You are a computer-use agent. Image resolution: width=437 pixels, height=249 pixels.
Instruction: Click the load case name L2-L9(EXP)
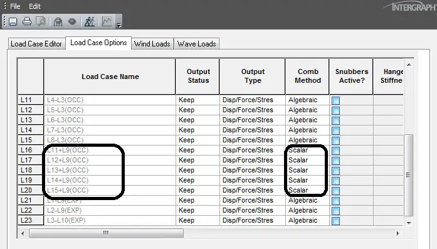(64, 210)
